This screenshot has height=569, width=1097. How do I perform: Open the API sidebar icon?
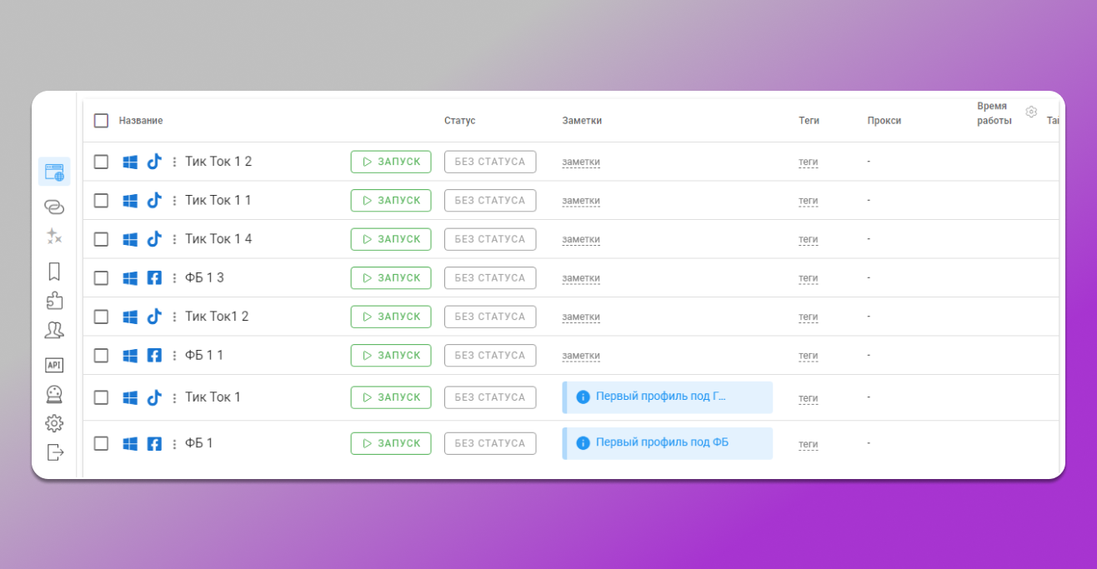pos(54,365)
